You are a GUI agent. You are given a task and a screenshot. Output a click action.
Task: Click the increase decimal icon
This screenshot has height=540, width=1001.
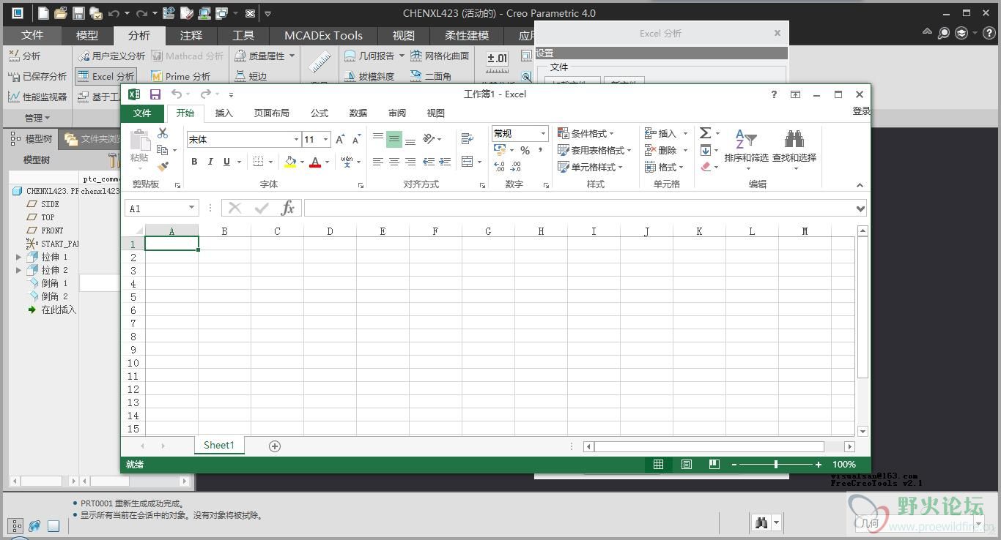tap(500, 167)
